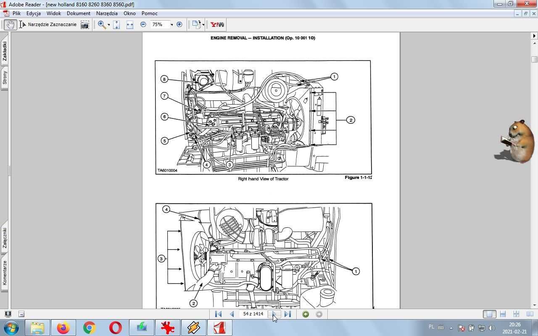Click the zoom in plus button
Viewport: 538px width, 336px height.
[x=179, y=25]
